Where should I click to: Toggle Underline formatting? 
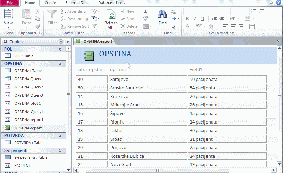pos(203,19)
